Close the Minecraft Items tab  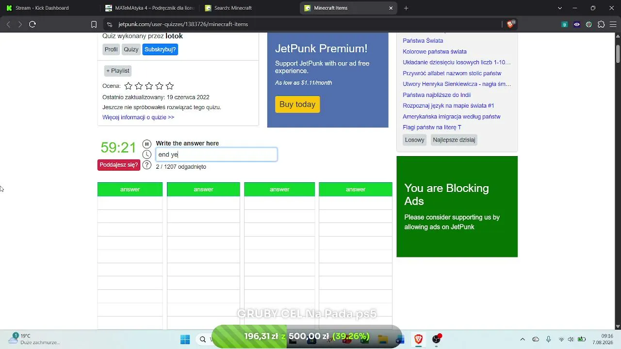pos(391,8)
